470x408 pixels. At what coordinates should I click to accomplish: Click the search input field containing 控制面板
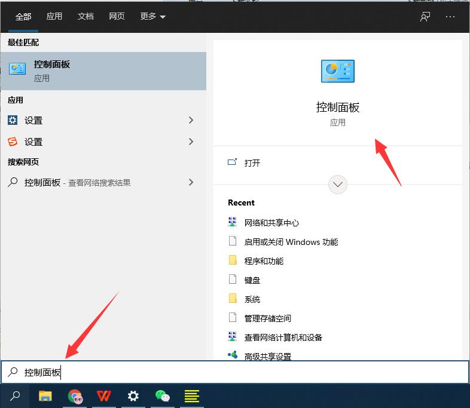(x=235, y=372)
